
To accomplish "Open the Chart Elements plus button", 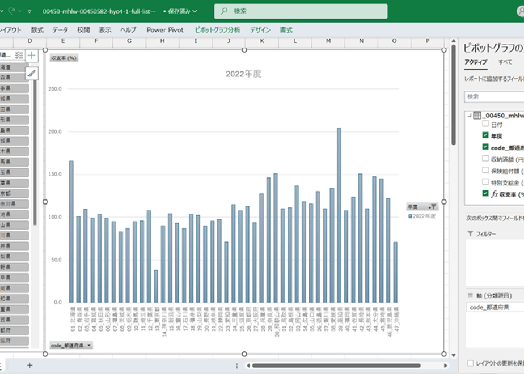I will point(31,56).
